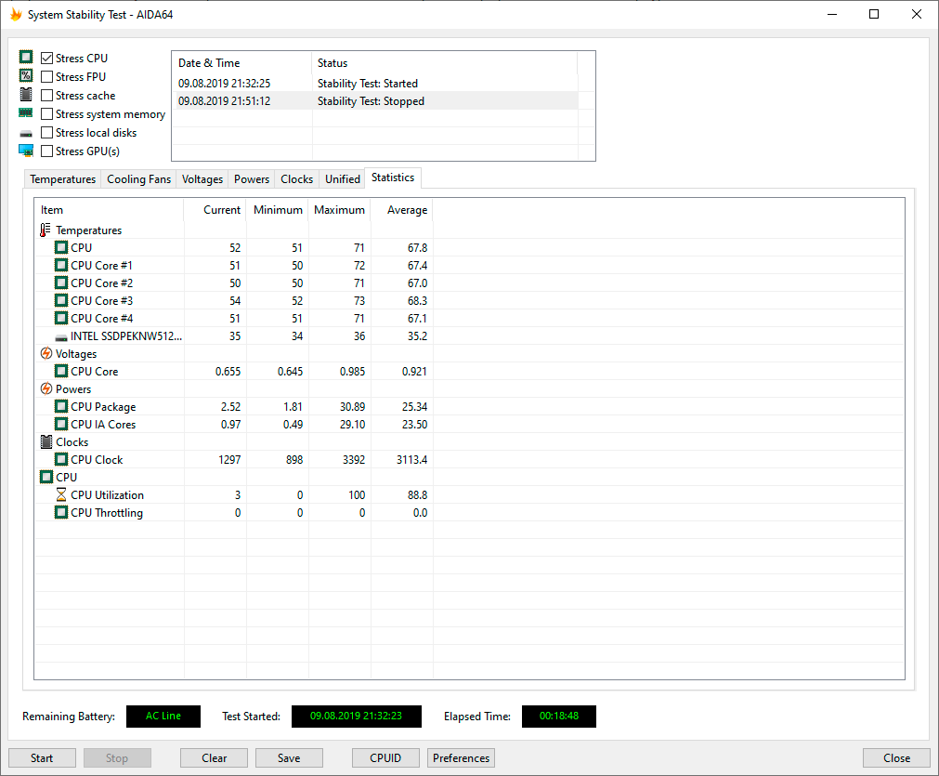Select the Stability Test: Stopped log row
Viewport: 939px width, 776px height.
coord(375,100)
